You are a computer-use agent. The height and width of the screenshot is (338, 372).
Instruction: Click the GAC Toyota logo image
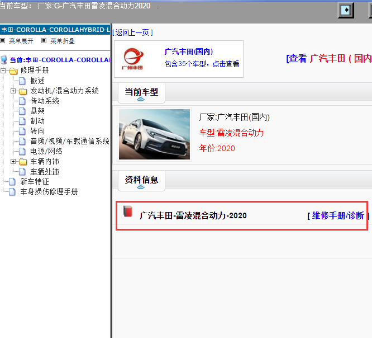click(133, 59)
